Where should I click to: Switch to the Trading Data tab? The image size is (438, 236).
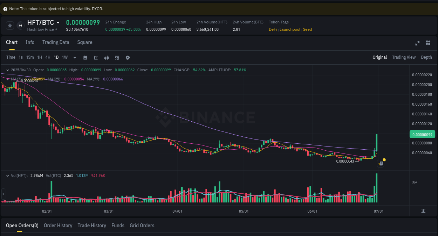pyautogui.click(x=56, y=42)
